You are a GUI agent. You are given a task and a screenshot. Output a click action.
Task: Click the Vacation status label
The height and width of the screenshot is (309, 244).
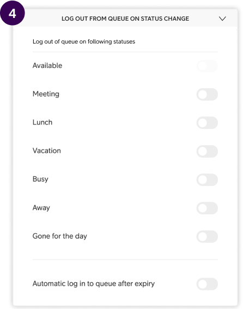(47, 151)
